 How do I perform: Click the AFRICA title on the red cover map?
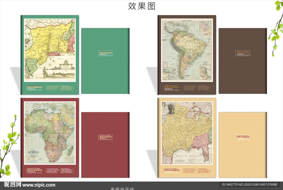tap(33, 152)
